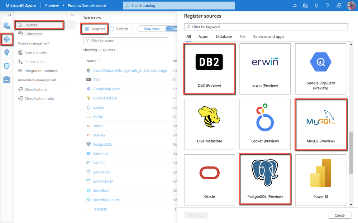This screenshot has height=223, width=358.
Task: Open the Management toolbox icon in left rail
Action: tap(6, 79)
